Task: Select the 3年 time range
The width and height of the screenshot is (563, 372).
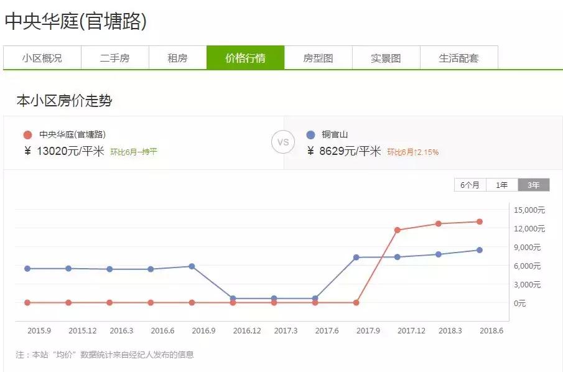Action: coord(533,185)
